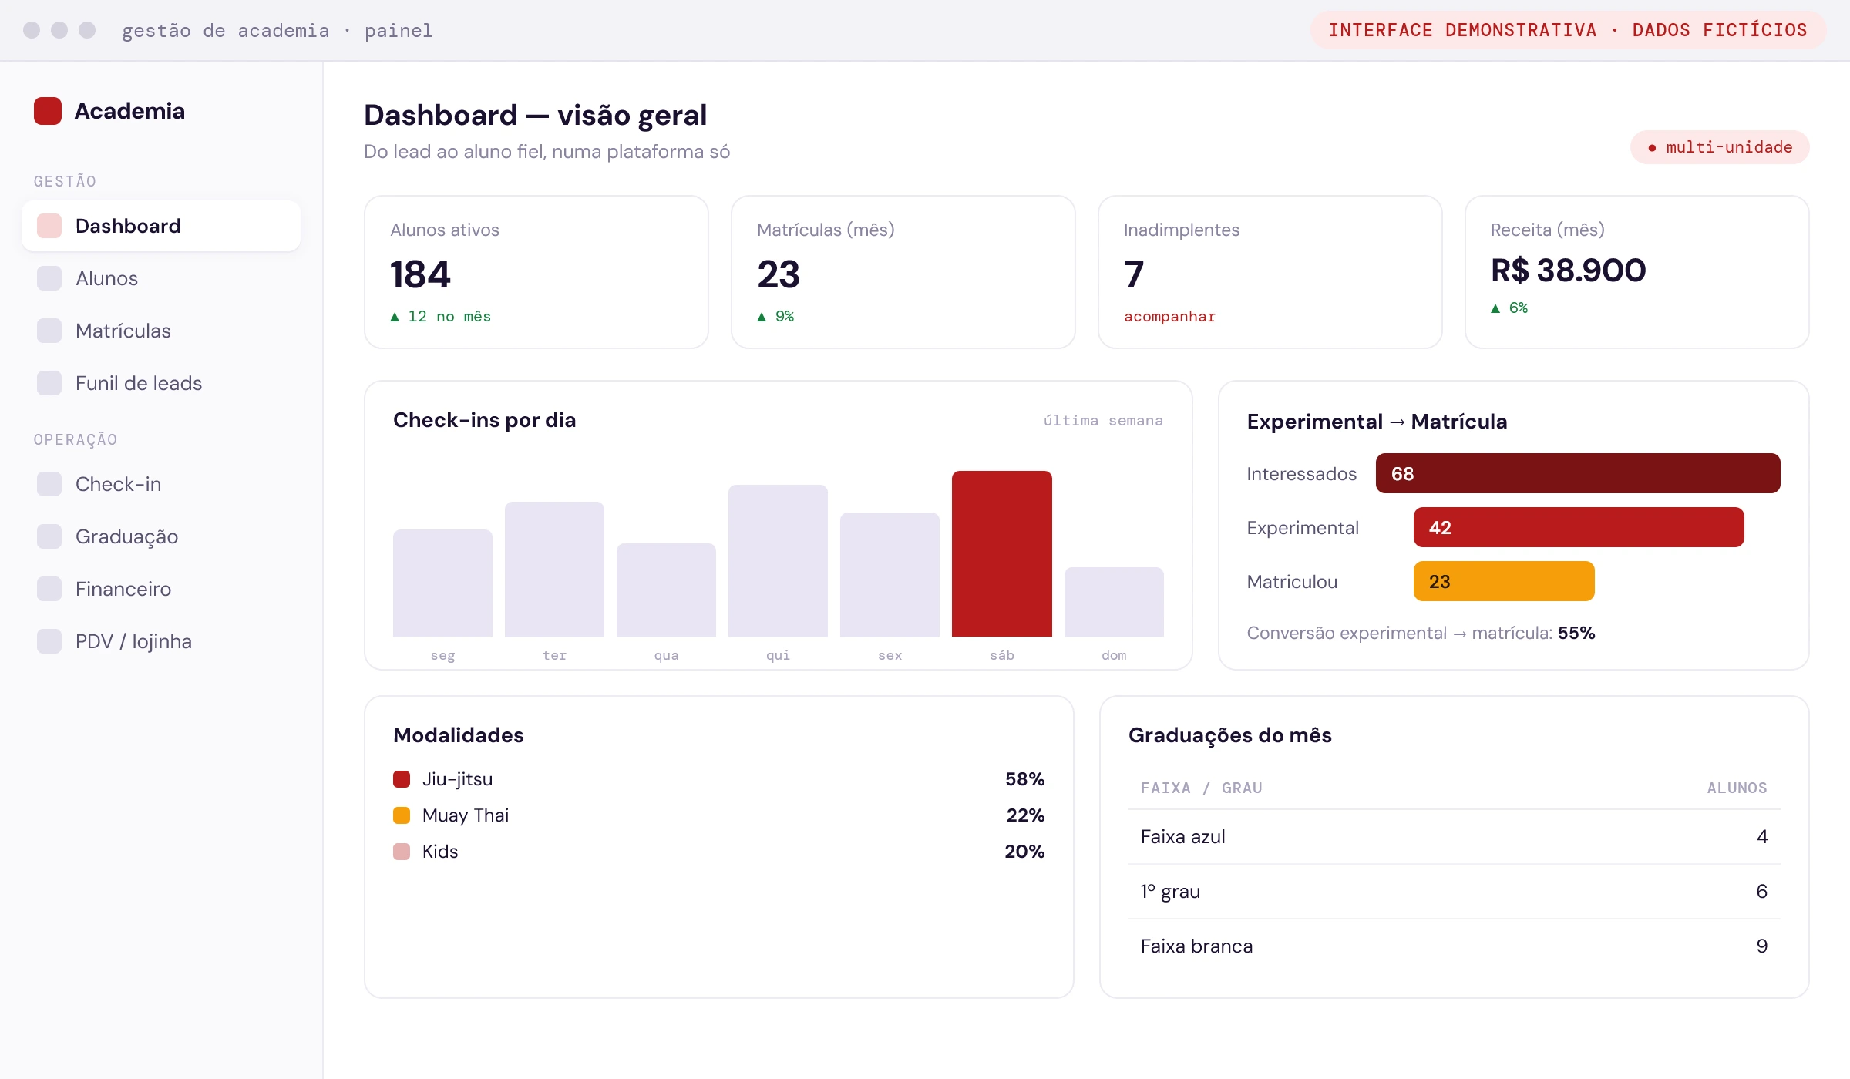Click the ALUNOS column header
1850x1079 pixels.
(1737, 788)
